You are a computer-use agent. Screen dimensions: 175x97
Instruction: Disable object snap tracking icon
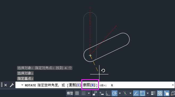pyautogui.click(x=136, y=93)
